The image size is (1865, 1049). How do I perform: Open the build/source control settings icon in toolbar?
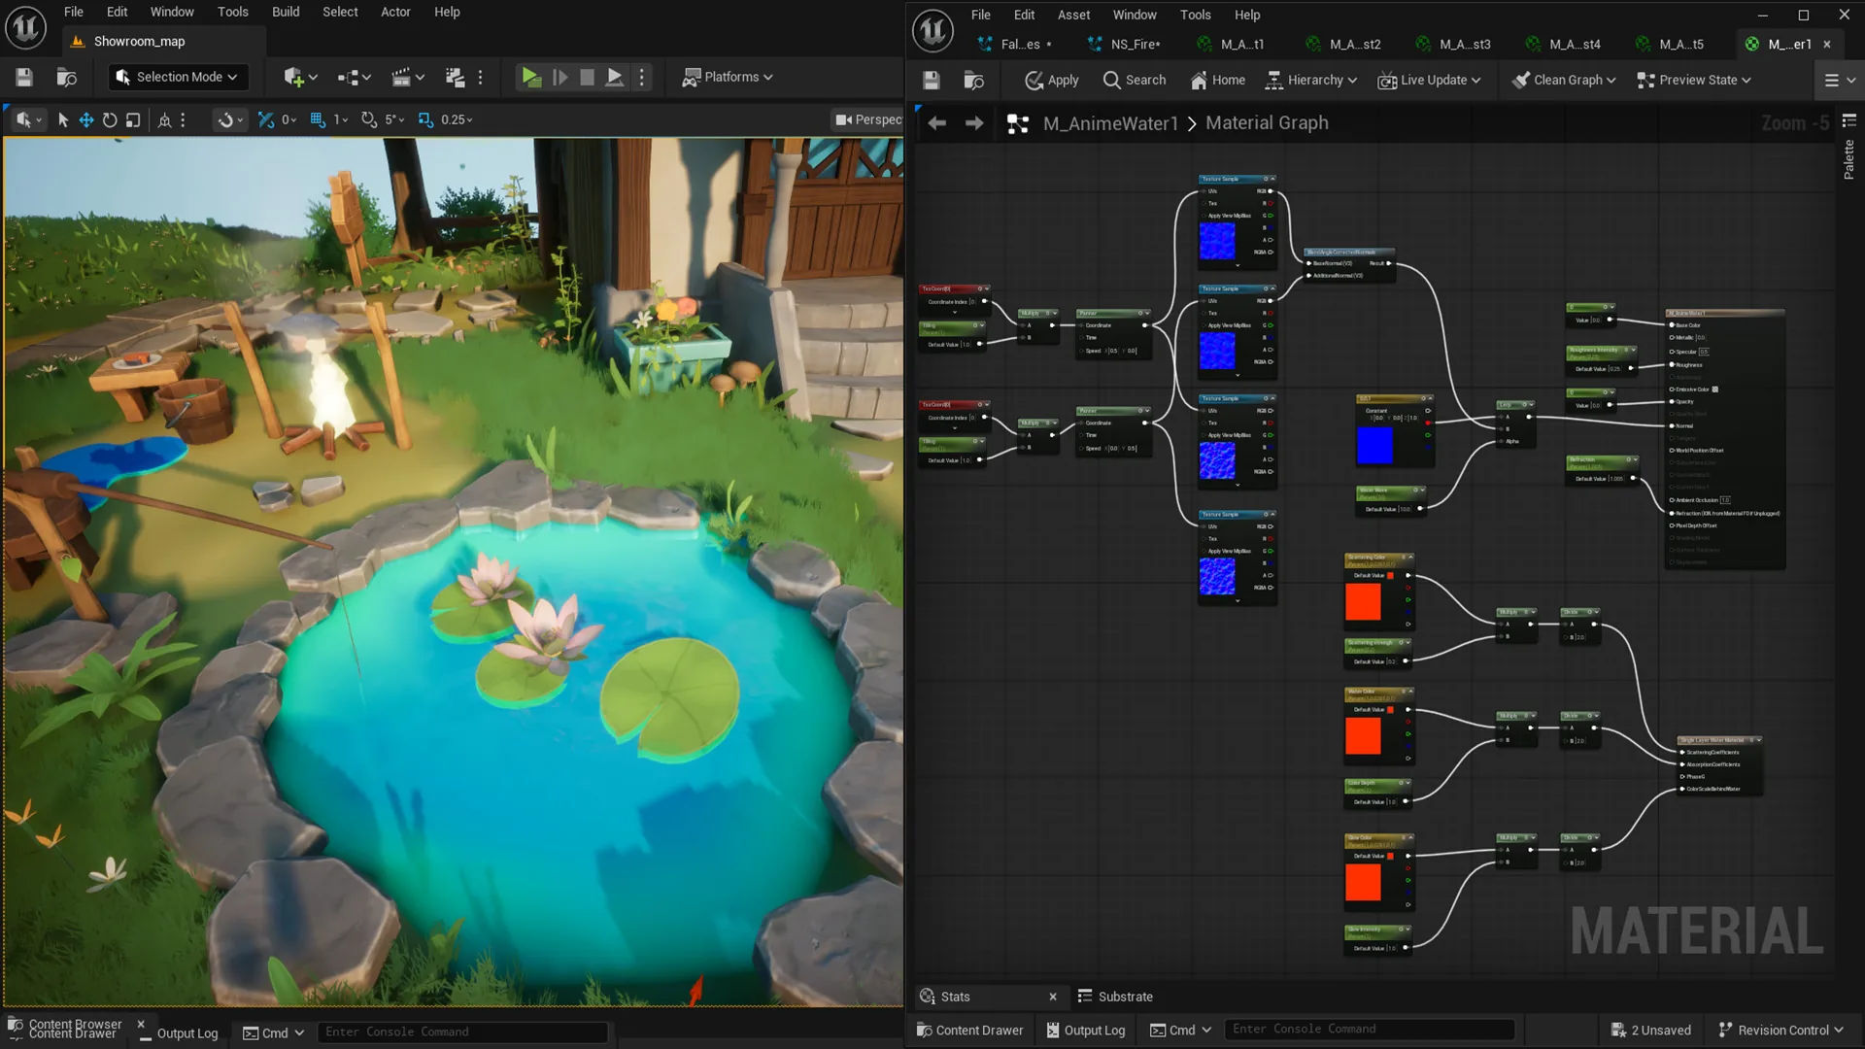coord(454,77)
